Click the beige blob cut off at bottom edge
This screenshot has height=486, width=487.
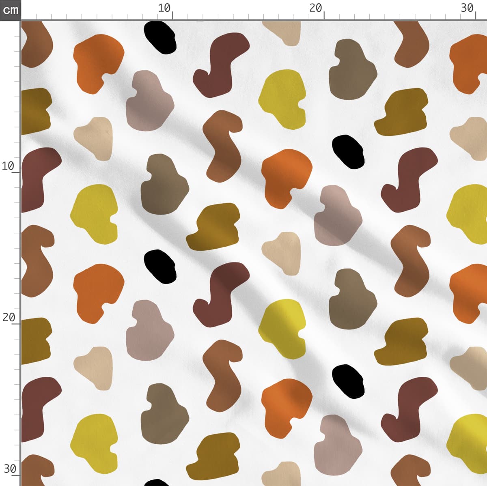point(282,474)
